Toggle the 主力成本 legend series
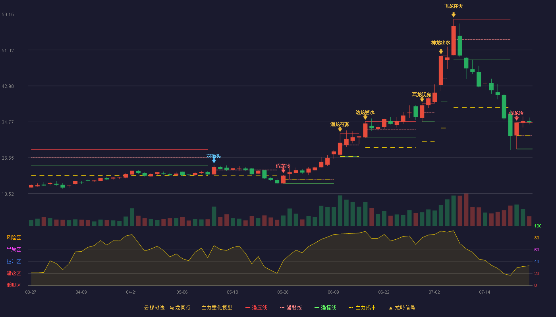 [362, 307]
